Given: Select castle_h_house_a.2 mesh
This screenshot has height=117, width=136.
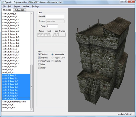Looking at the screenshot, I should pyautogui.click(x=16, y=20).
